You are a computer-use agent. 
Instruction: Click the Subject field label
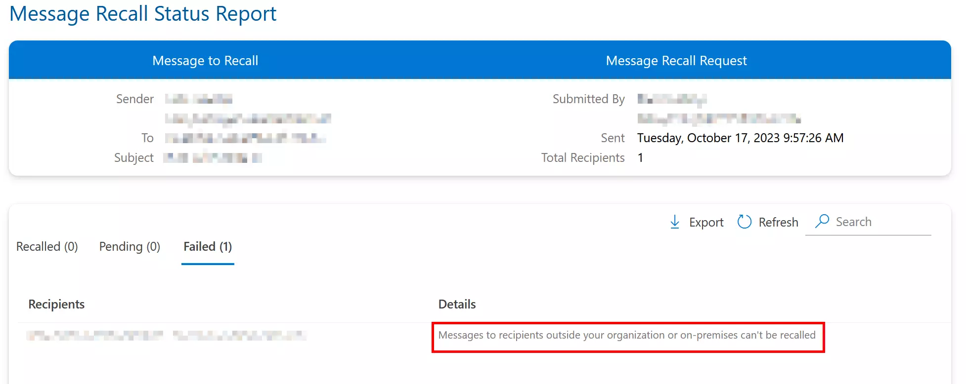[133, 158]
